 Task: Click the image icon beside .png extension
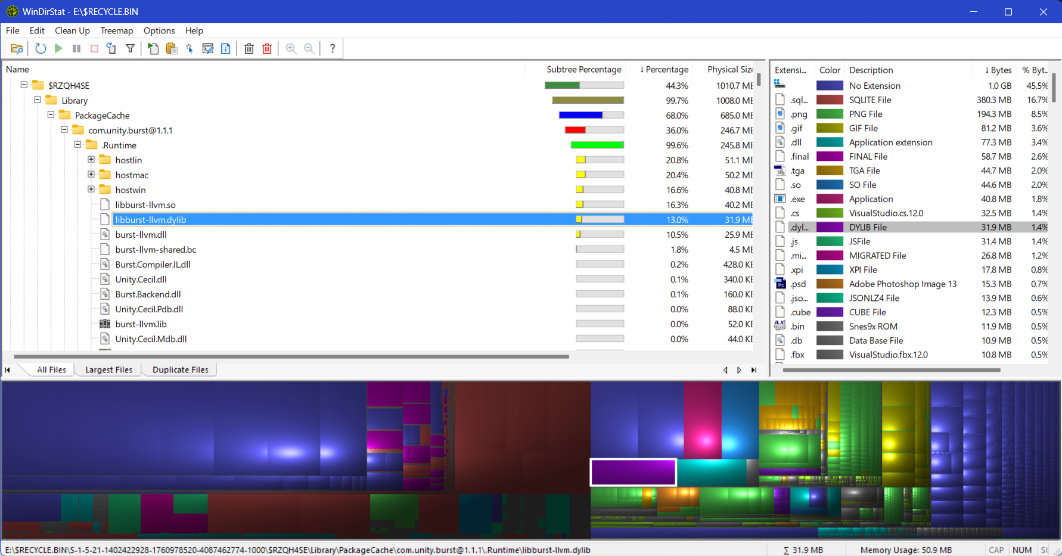pyautogui.click(x=780, y=114)
